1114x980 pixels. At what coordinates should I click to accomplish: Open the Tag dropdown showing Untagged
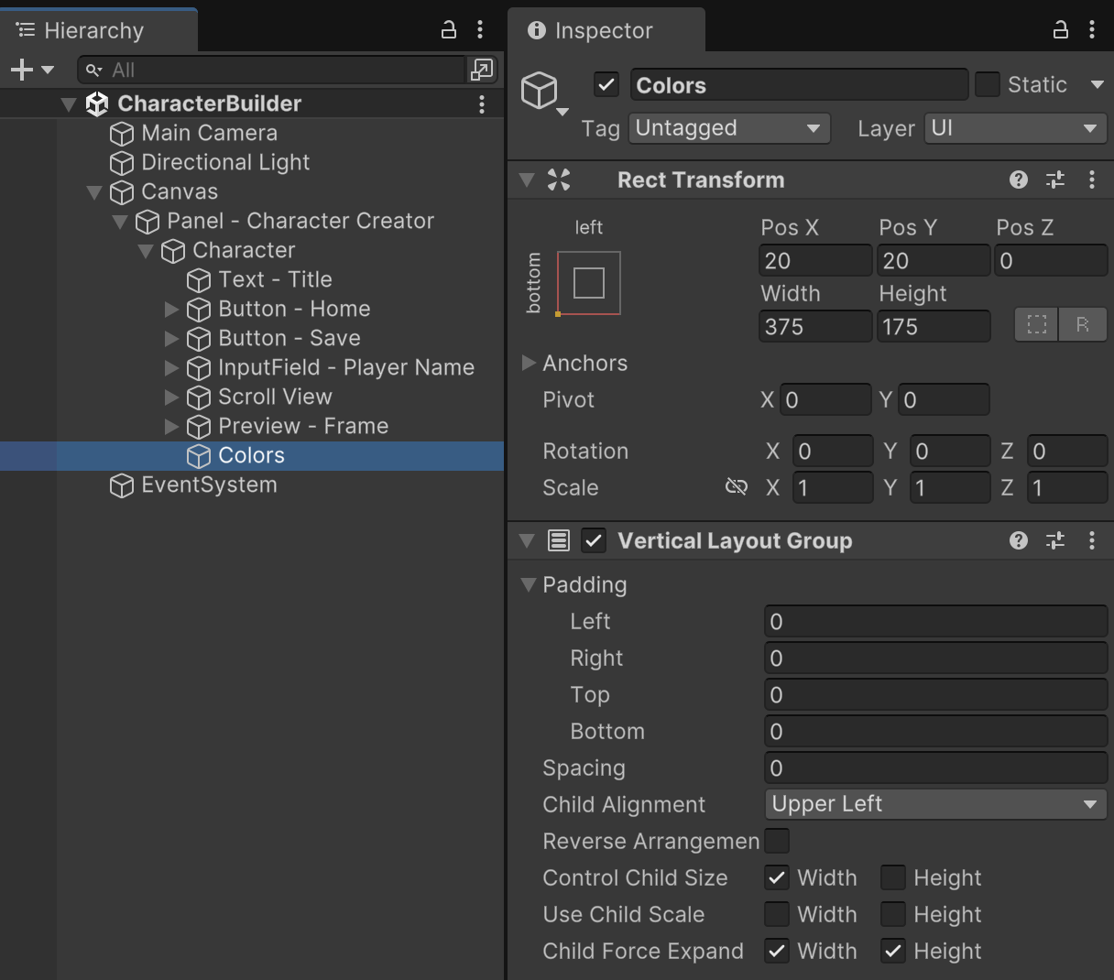point(729,128)
